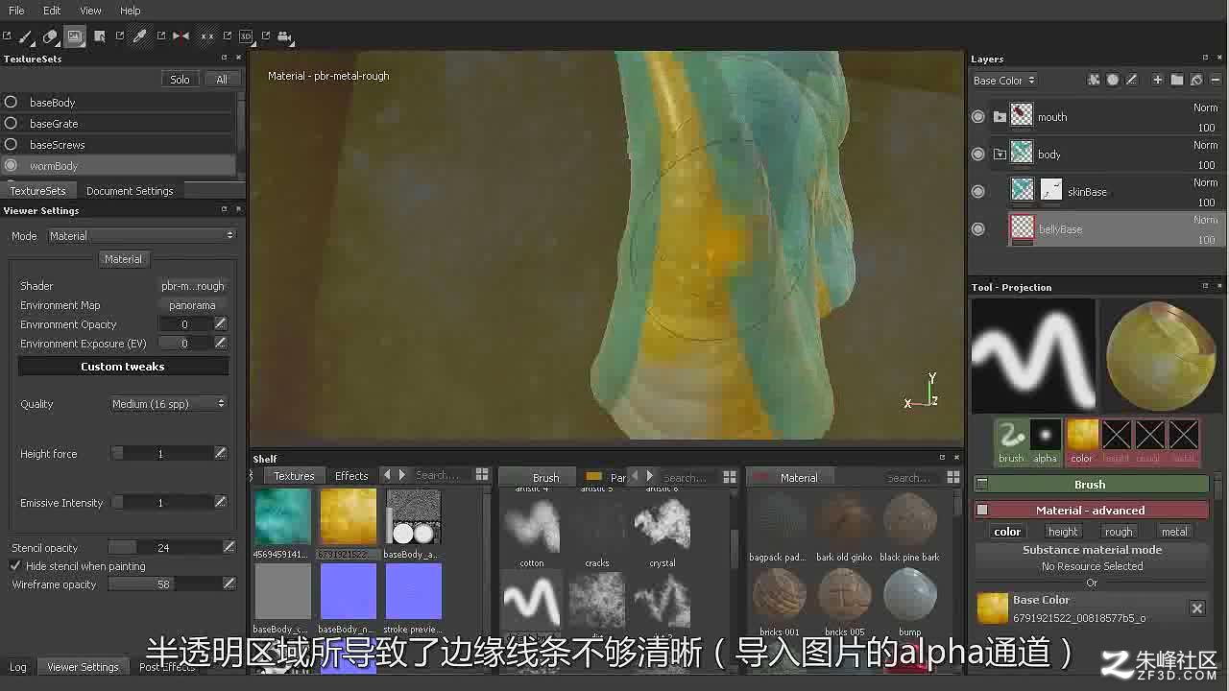Open the Base Color channel dropdown
The image size is (1229, 691).
point(1003,81)
